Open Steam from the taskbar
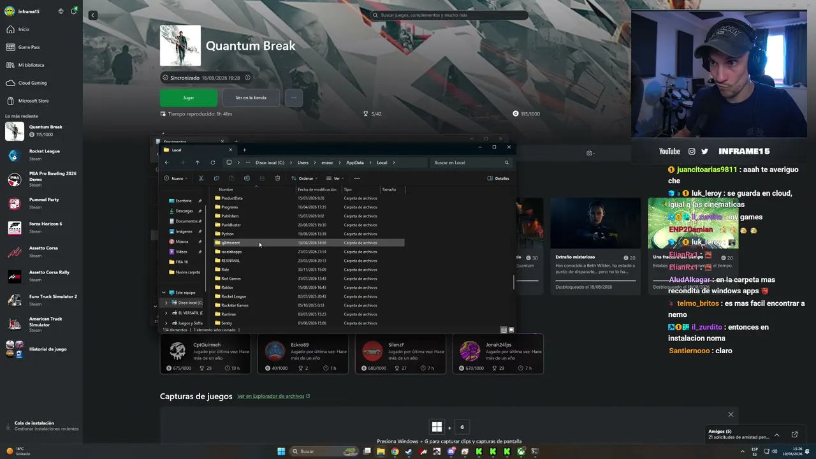Screen dimensions: 816x459 409,451
